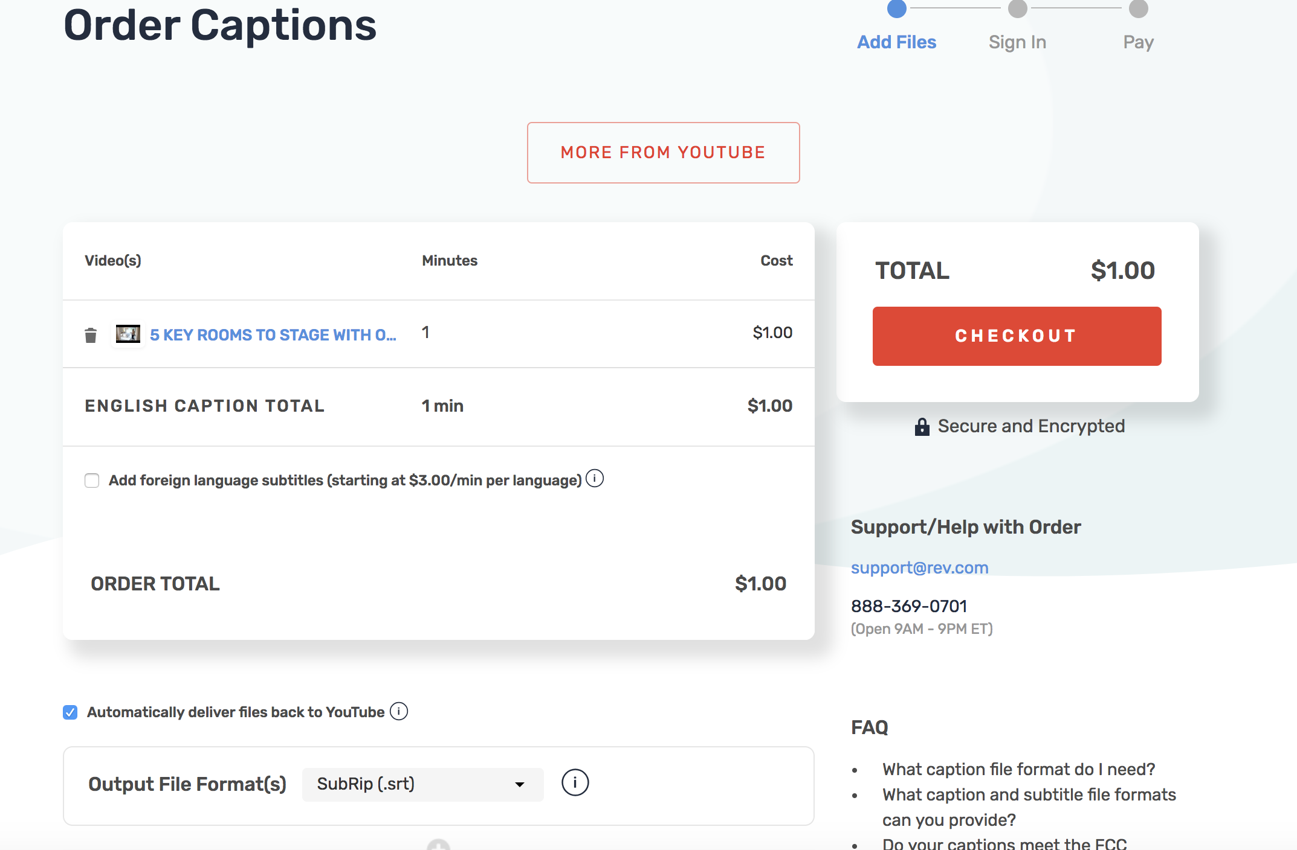1297x850 pixels.
Task: Open the 5 KEY ROOMS video thumbnail
Action: [128, 334]
